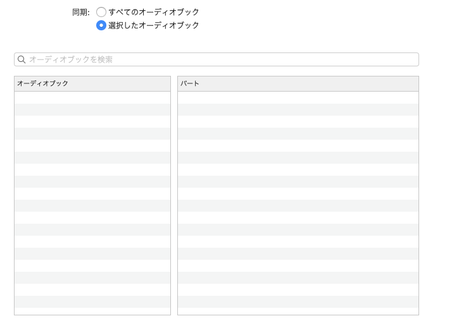This screenshot has width=459, height=328.
Task: Click second row of パート list
Action: pos(298,109)
